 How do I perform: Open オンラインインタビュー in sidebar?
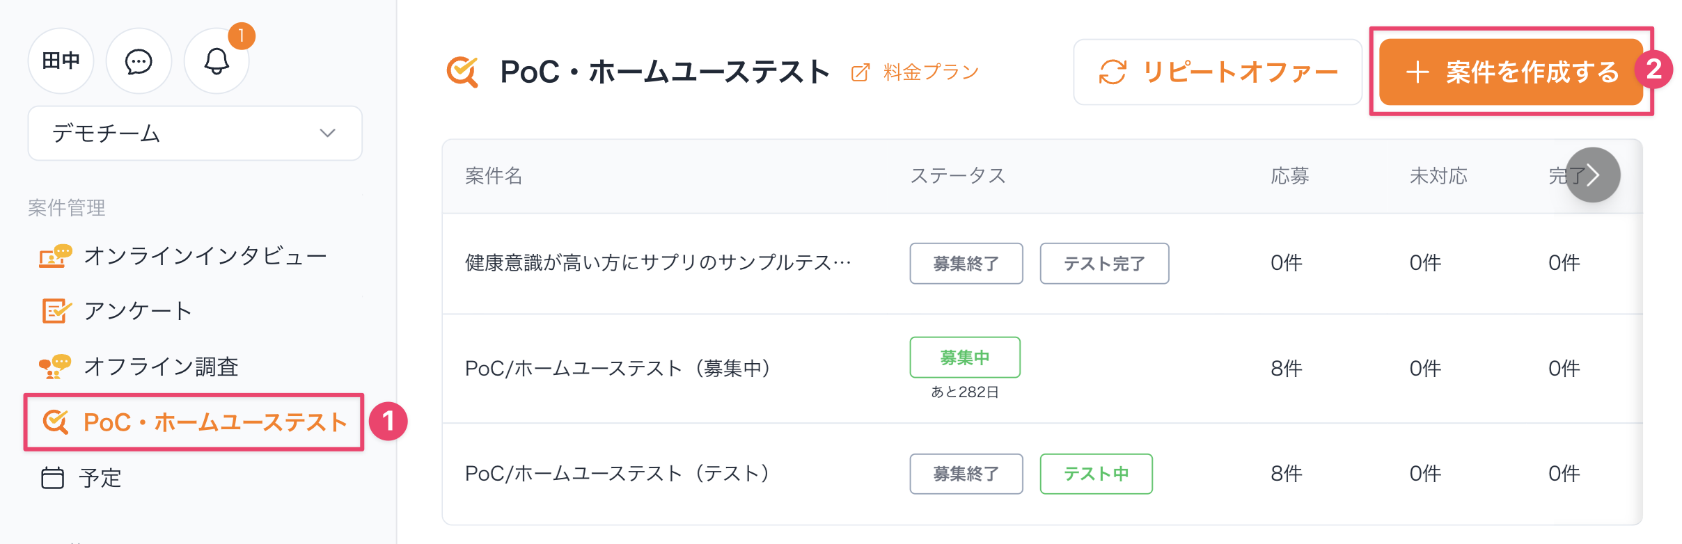click(x=205, y=256)
